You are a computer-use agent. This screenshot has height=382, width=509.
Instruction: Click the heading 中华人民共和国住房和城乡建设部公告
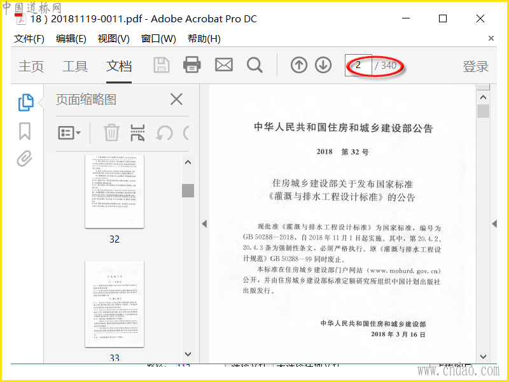pos(343,128)
